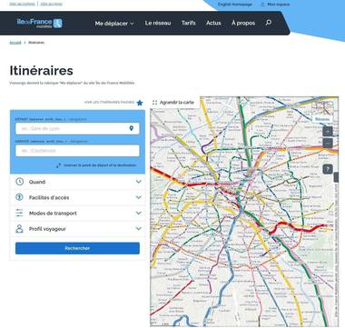
Task: Click the user icon next to Mon espace
Action: 262,5
